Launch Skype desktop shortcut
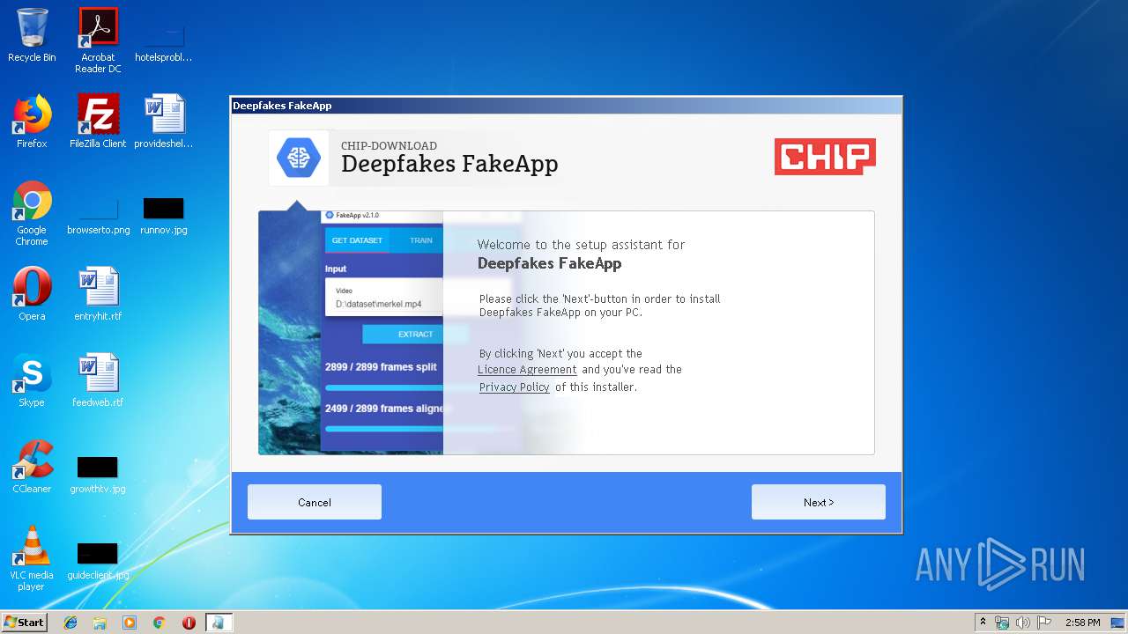The height and width of the screenshot is (634, 1128). [32, 380]
